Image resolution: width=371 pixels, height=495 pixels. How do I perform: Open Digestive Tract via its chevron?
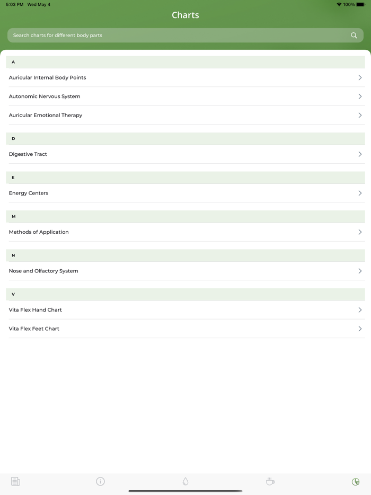click(360, 154)
